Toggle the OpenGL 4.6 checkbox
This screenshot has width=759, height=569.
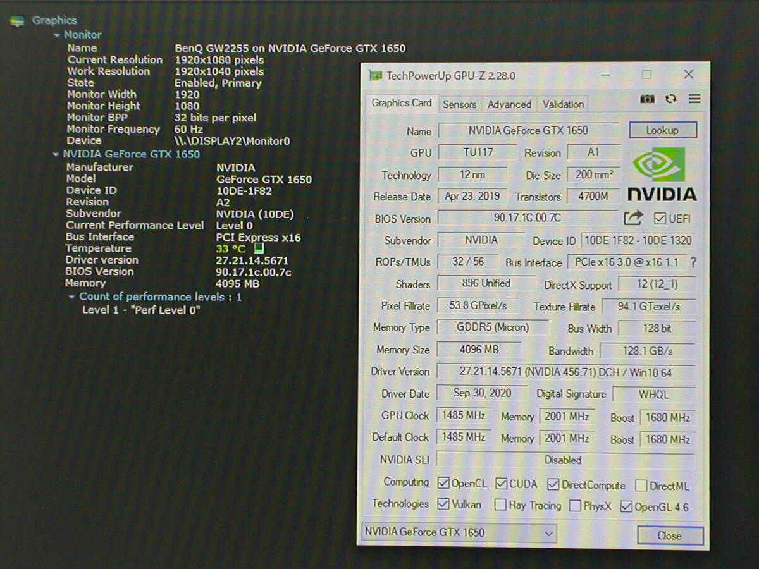626,506
